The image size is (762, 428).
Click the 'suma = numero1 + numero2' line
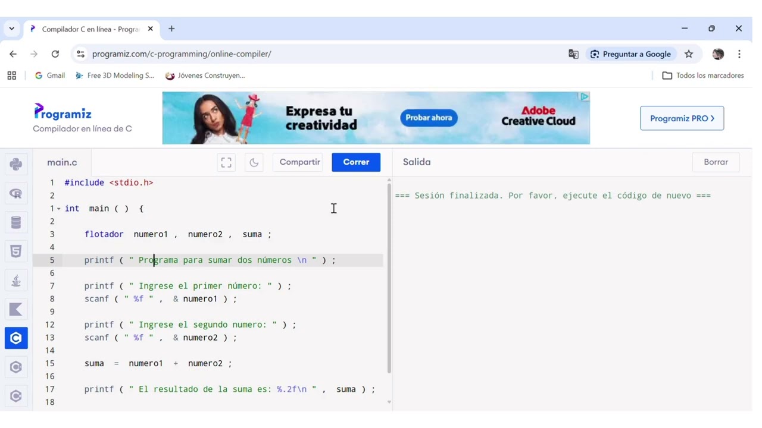point(158,363)
